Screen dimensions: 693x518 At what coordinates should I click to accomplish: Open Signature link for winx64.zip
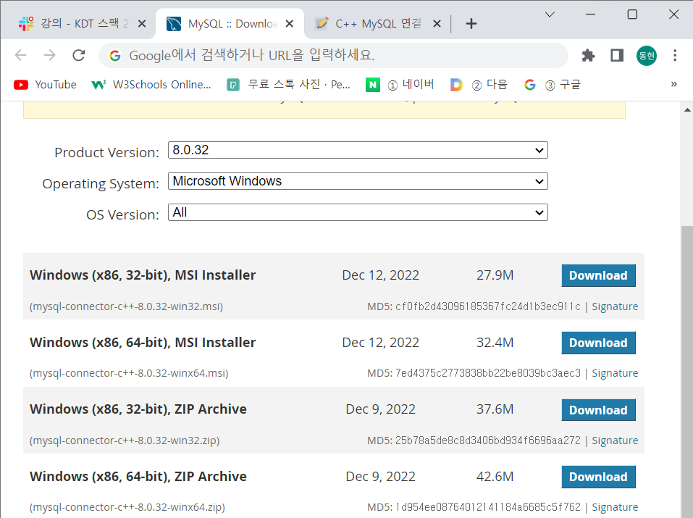point(615,507)
